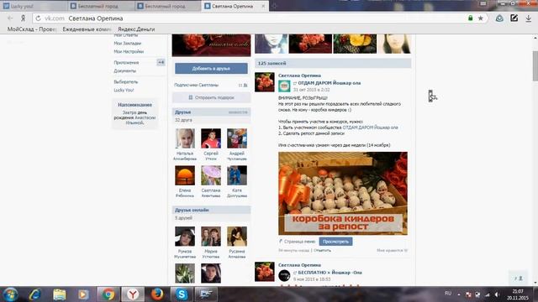Switch to third tab Бесплатный город
The height and width of the screenshot is (302, 538).
tap(167, 6)
